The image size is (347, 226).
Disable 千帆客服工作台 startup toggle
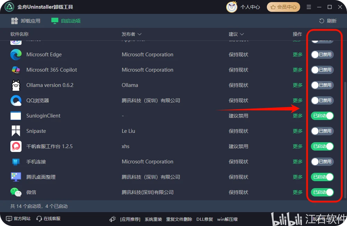coord(322,146)
